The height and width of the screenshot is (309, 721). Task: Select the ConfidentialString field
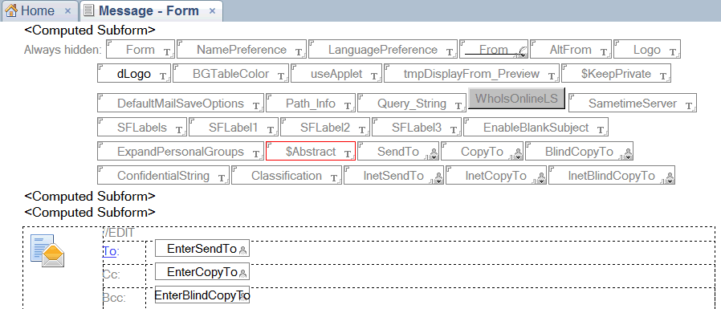(163, 175)
